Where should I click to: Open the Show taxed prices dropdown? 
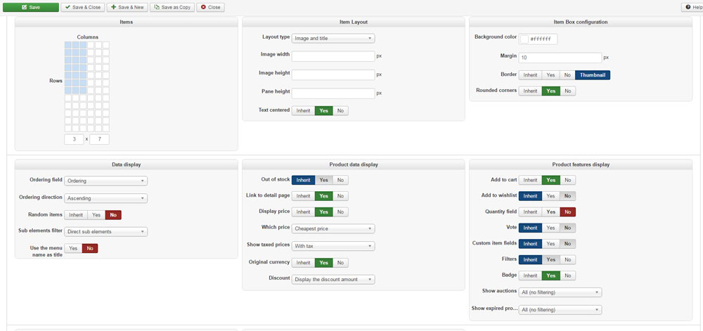pyautogui.click(x=333, y=246)
